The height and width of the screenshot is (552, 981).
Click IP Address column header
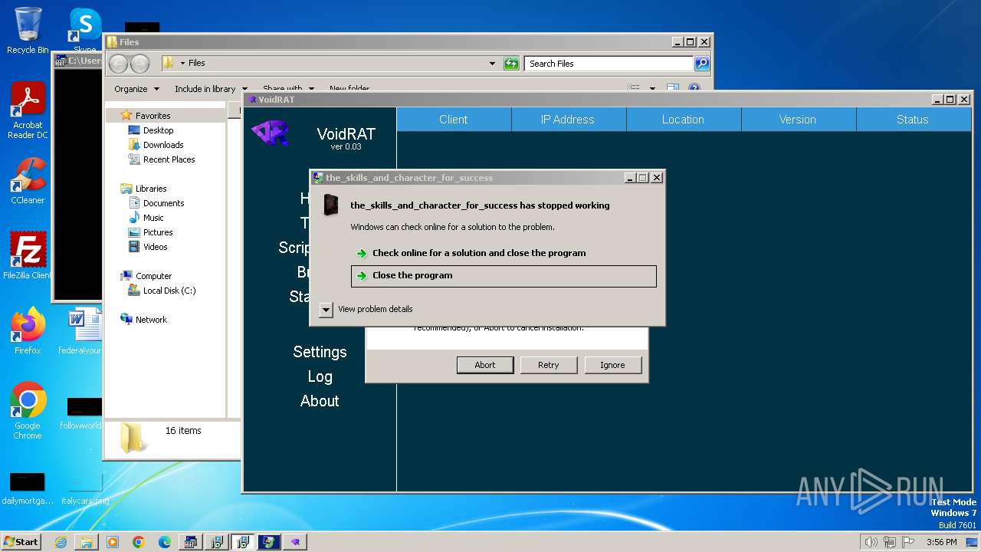(x=568, y=120)
